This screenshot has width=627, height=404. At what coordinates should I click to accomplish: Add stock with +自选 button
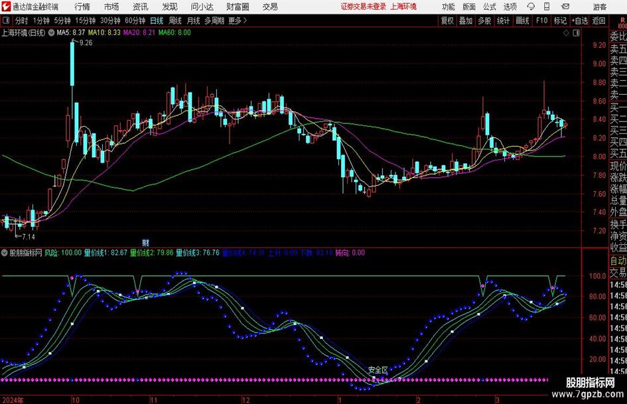coord(580,21)
